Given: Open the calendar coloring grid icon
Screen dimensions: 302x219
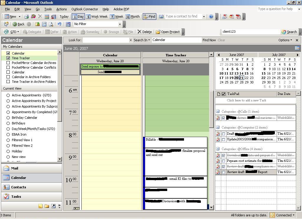Looking at the screenshot, I should coord(47,17).
